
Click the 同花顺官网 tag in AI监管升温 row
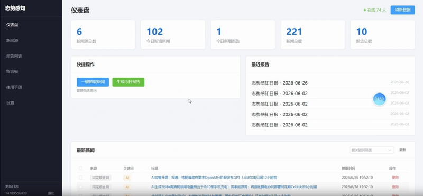tap(100, 178)
